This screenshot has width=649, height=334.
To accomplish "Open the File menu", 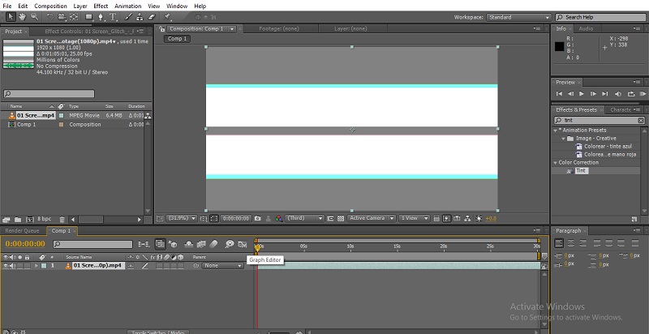I will click(6, 6).
